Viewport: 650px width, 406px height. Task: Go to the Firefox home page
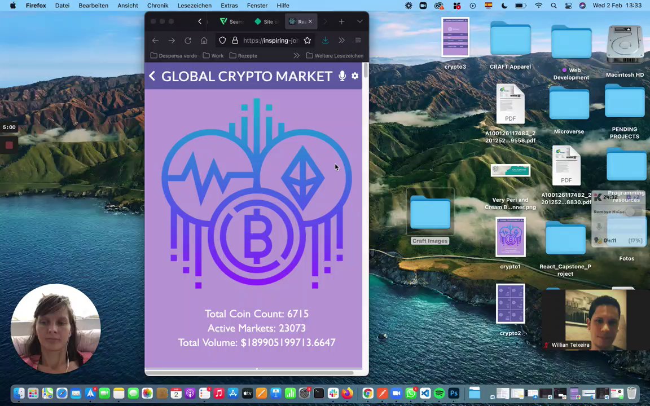(204, 40)
